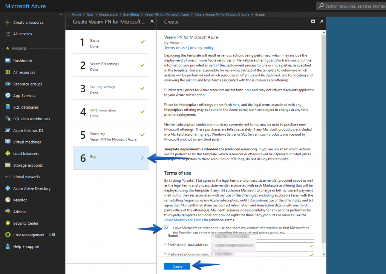Collapse the left sidebar with double chevron
This screenshot has width=386, height=274.
click(61, 14)
